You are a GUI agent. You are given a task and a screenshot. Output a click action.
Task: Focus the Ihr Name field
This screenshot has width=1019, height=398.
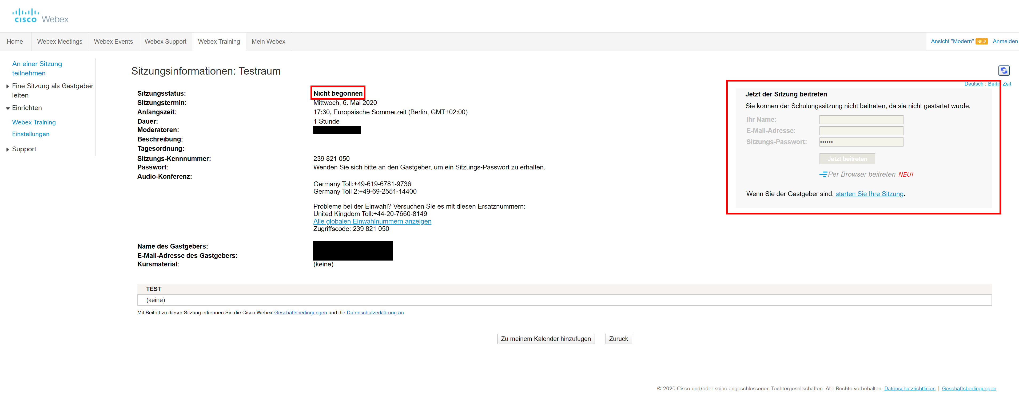pos(861,120)
